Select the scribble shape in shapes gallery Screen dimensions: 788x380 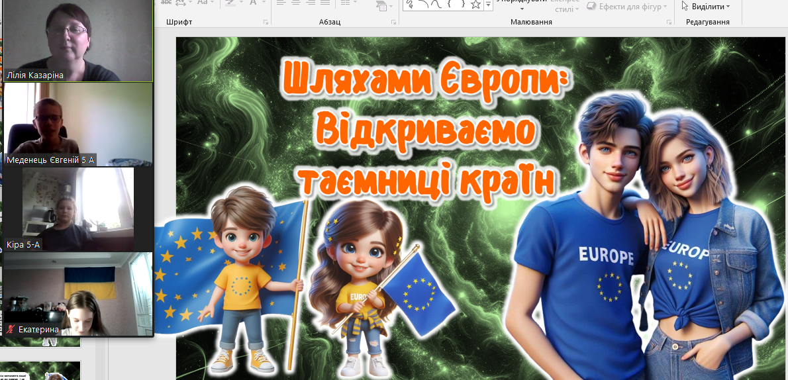(410, 3)
